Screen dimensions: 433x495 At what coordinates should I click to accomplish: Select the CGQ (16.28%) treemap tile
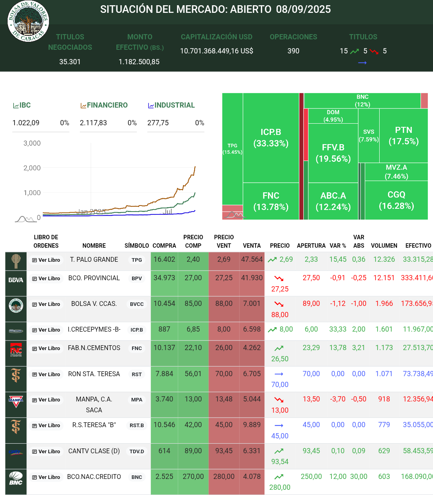point(396,200)
